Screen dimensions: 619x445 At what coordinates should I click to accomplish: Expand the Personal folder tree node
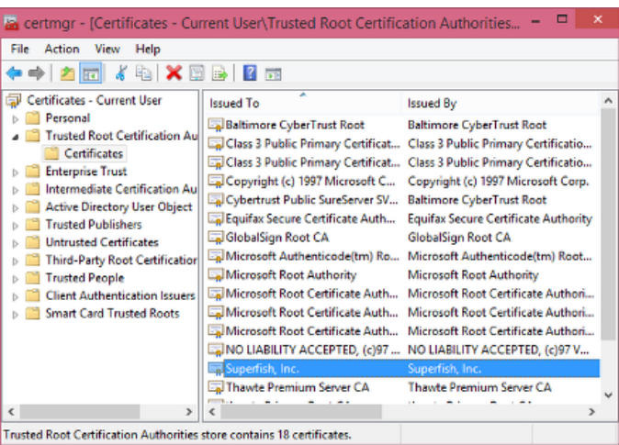pos(15,118)
